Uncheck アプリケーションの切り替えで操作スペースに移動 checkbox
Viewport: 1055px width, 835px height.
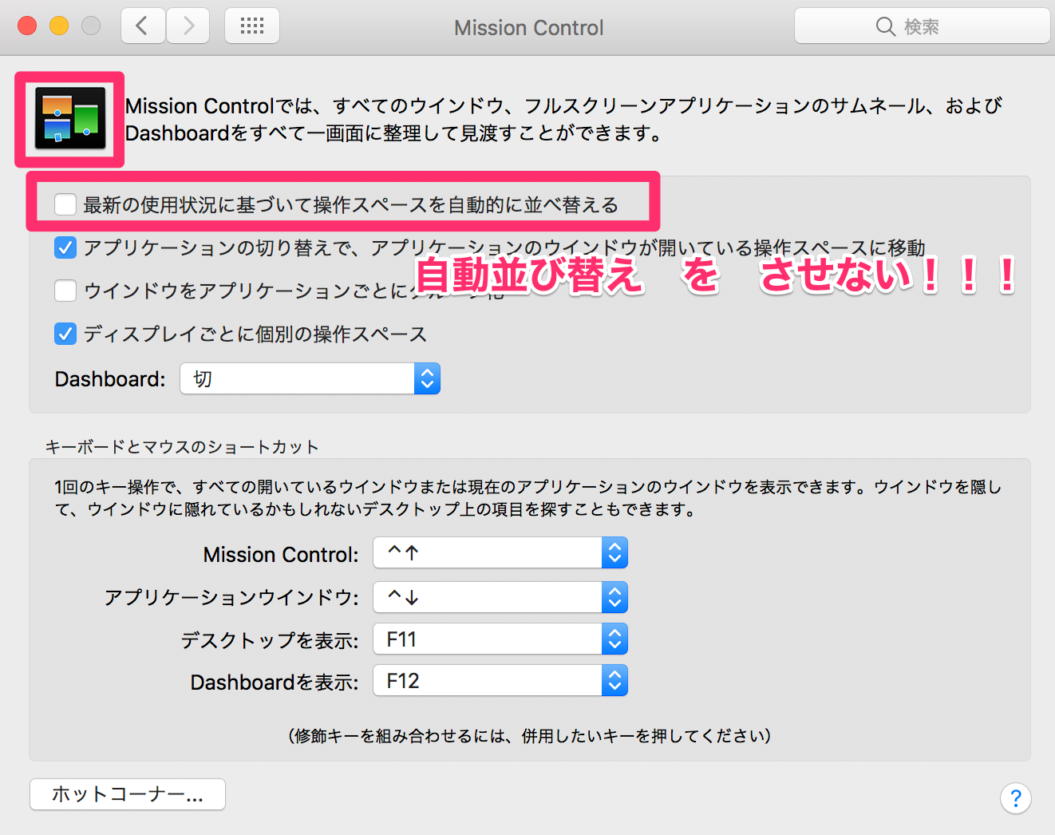[65, 247]
